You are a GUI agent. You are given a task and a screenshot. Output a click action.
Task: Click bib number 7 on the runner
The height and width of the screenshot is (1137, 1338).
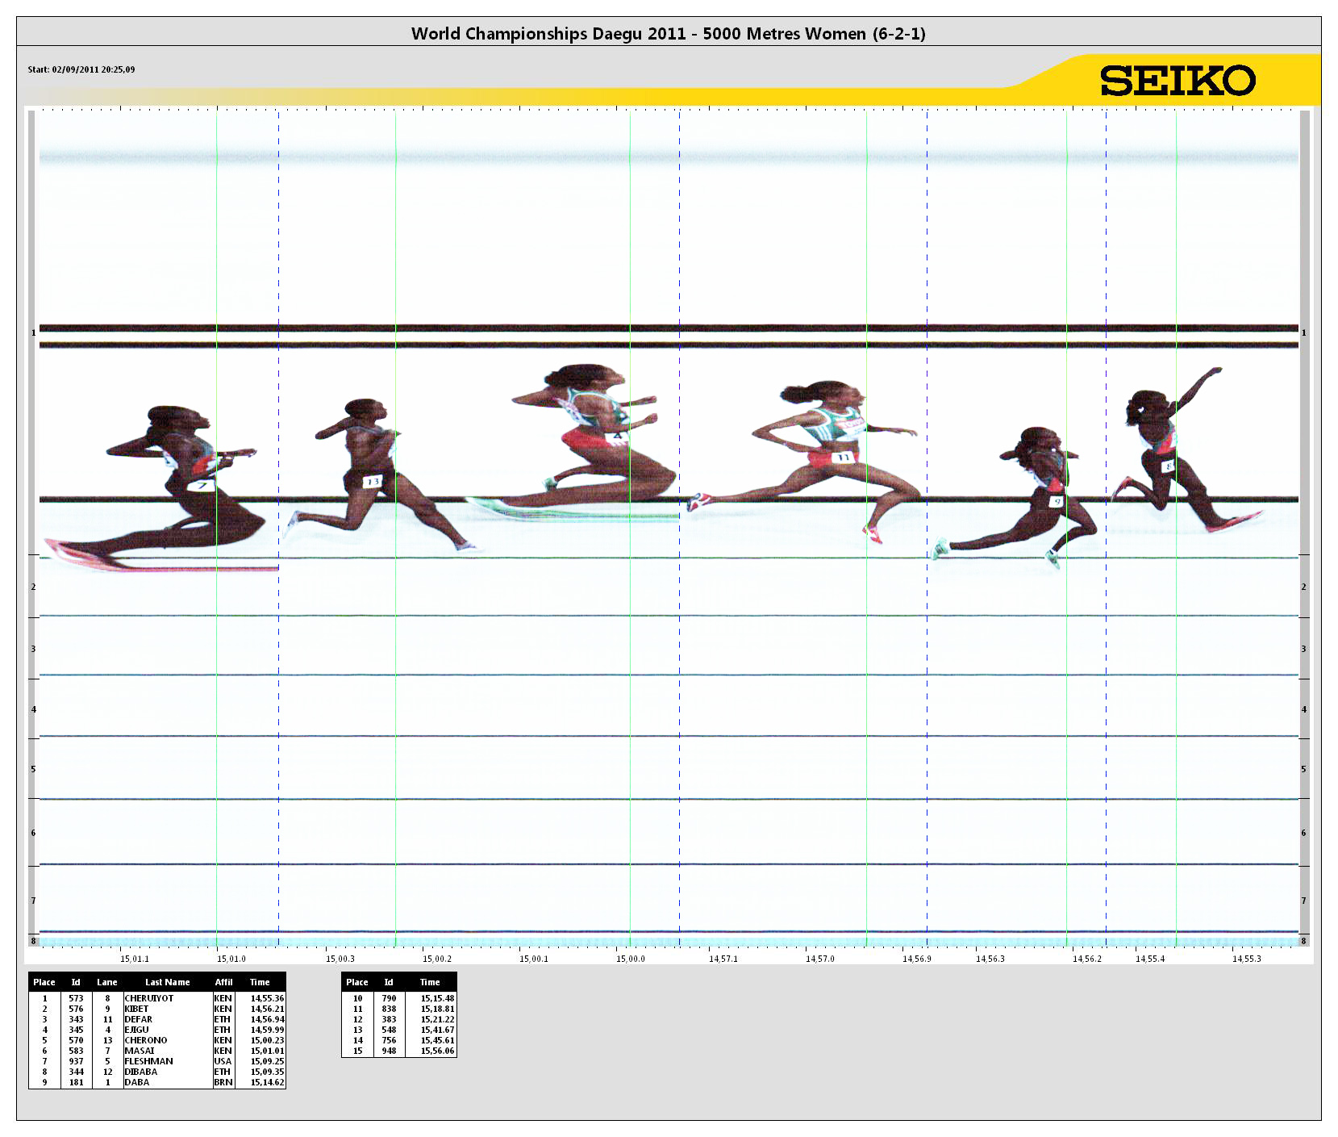click(x=201, y=485)
